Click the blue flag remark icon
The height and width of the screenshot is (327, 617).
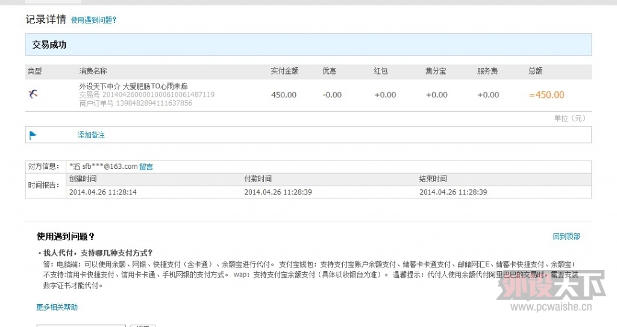tap(33, 135)
